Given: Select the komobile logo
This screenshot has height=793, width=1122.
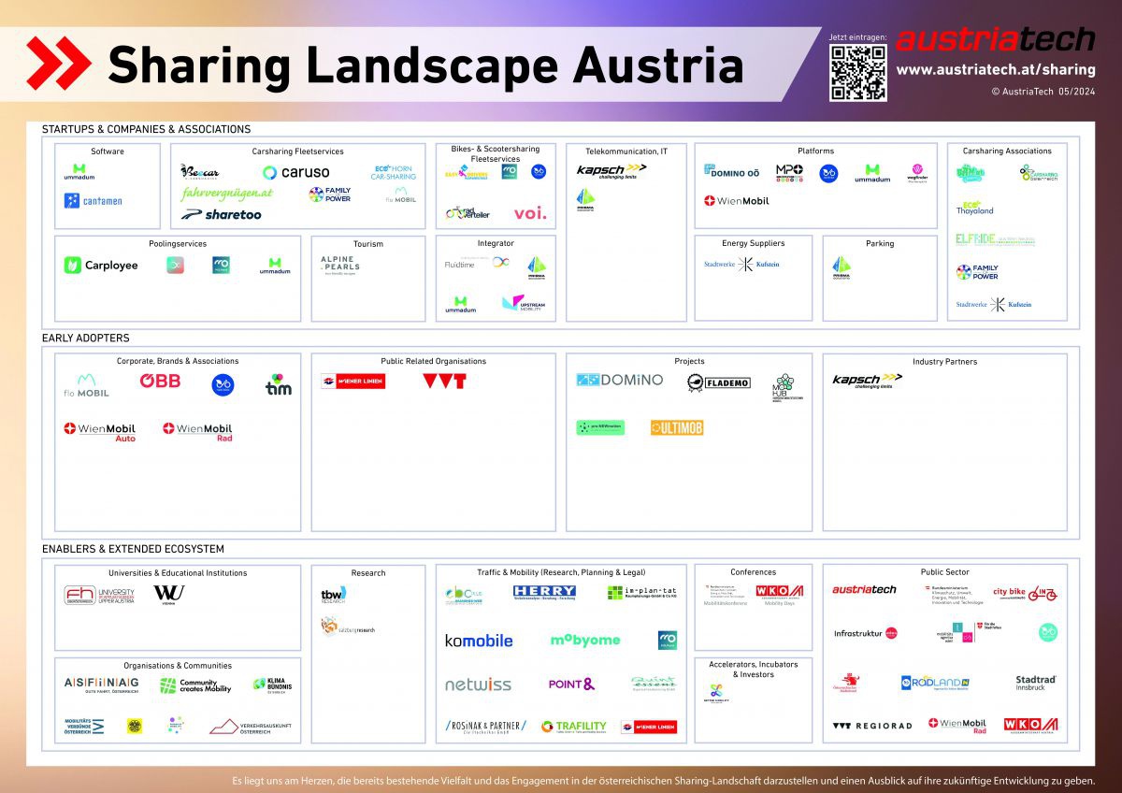Looking at the screenshot, I should coord(479,641).
